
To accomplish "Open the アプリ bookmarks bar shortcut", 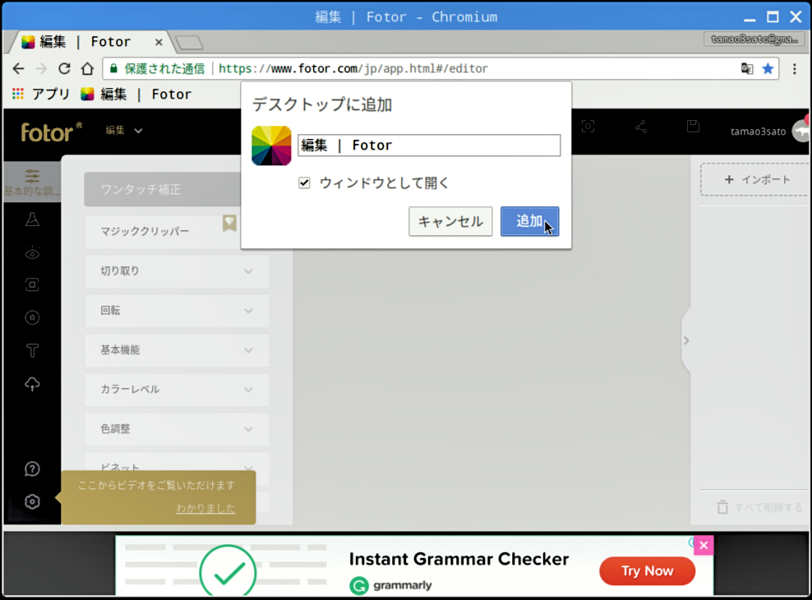I will [40, 95].
